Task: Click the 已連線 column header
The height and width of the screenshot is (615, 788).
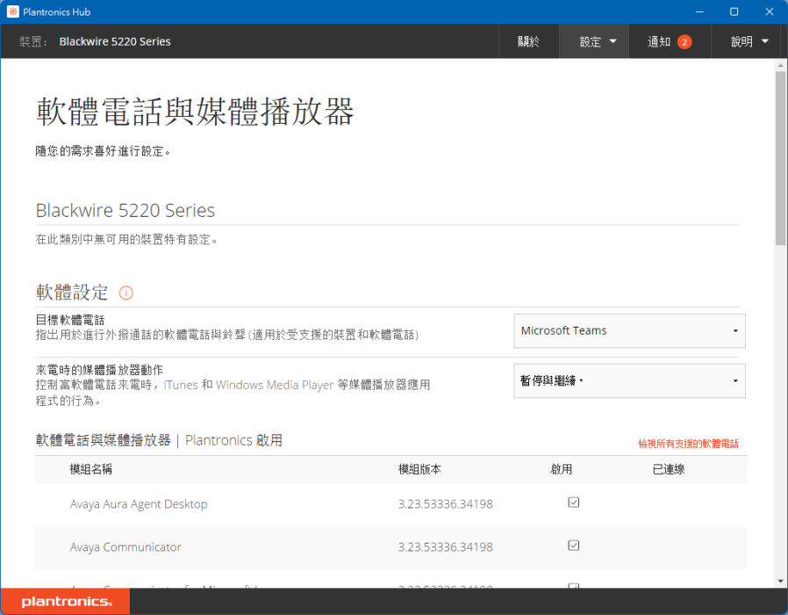Action: point(669,469)
